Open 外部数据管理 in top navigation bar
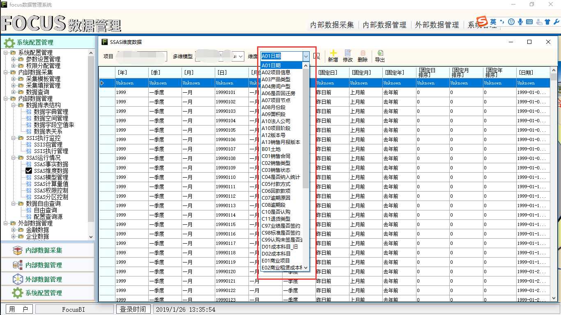This screenshot has height=315, width=561. pyautogui.click(x=437, y=25)
